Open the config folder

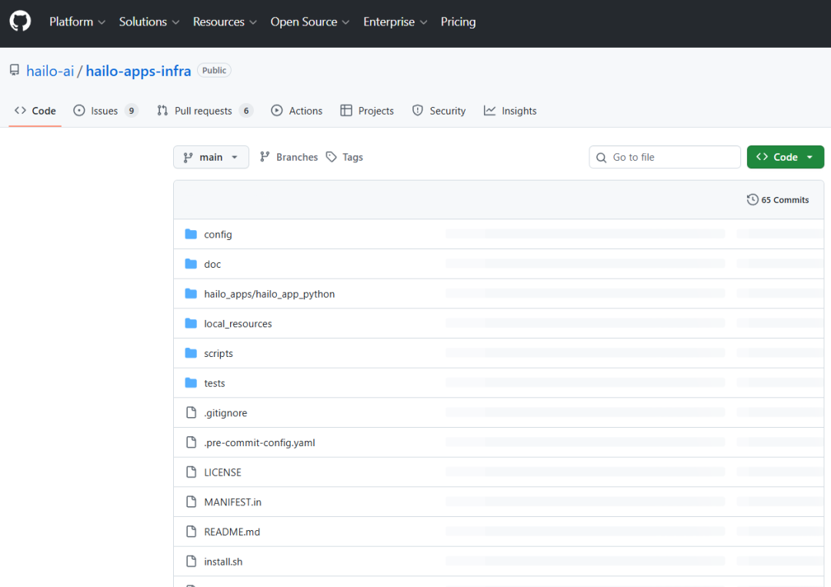click(218, 234)
